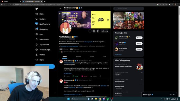Click the Twitter bird logo
The image size is (180, 101).
[37, 9]
